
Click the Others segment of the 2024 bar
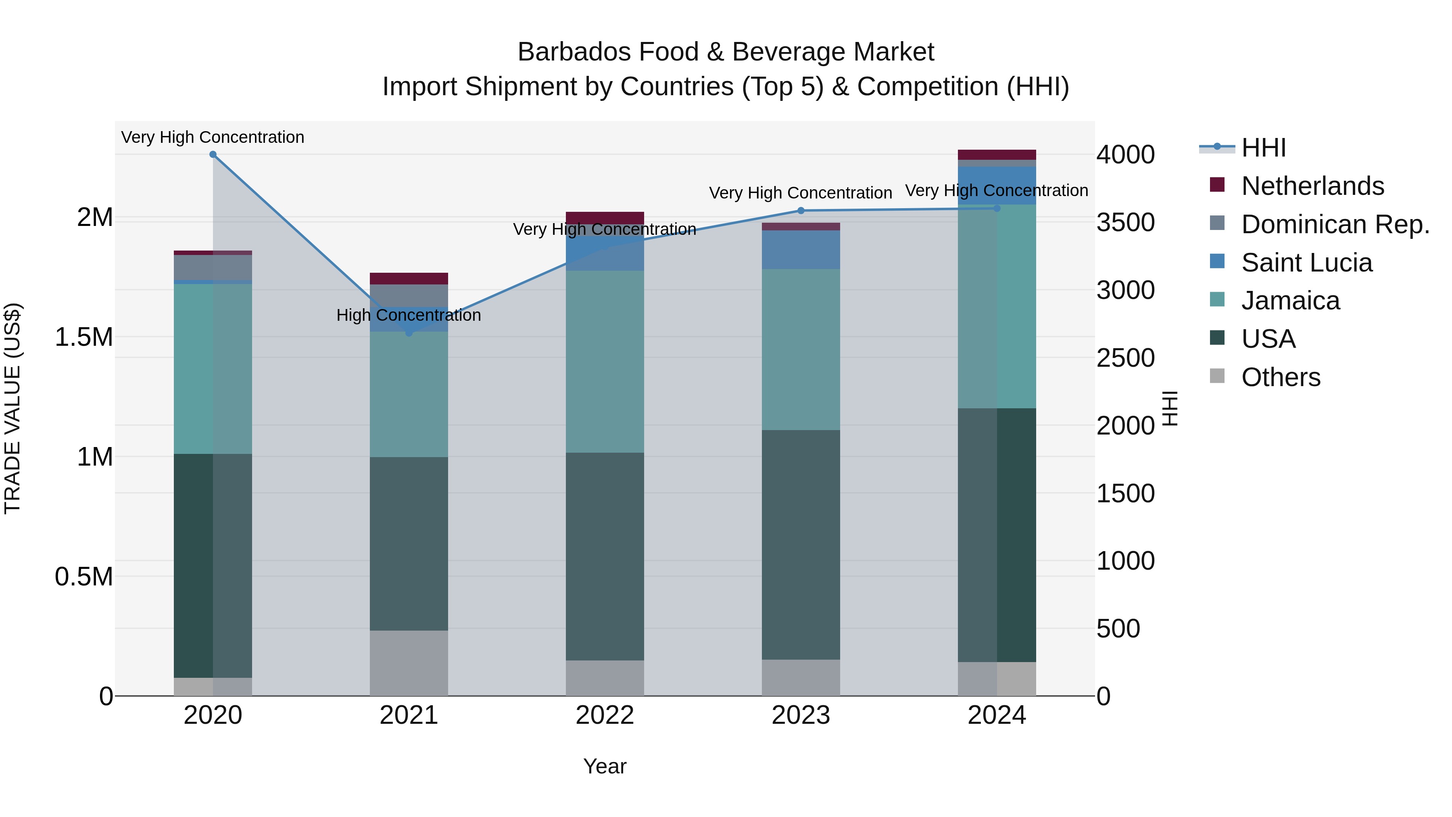pyautogui.click(x=997, y=679)
